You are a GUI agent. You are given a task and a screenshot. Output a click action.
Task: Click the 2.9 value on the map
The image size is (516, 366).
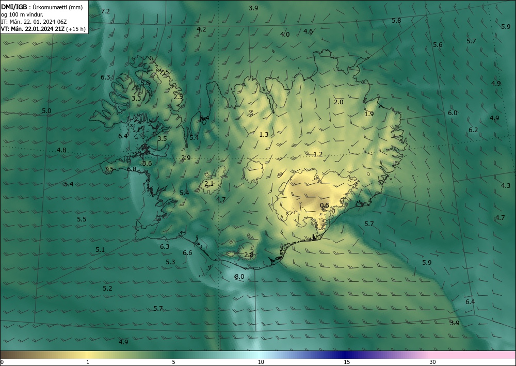pos(186,158)
